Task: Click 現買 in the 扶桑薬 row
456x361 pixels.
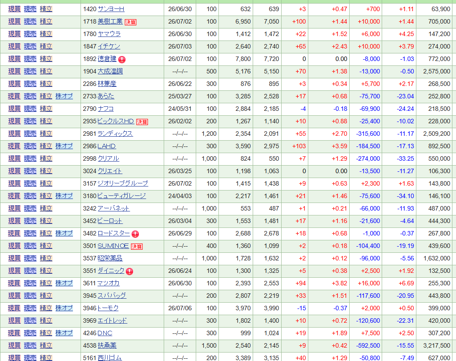Action: (x=14, y=345)
